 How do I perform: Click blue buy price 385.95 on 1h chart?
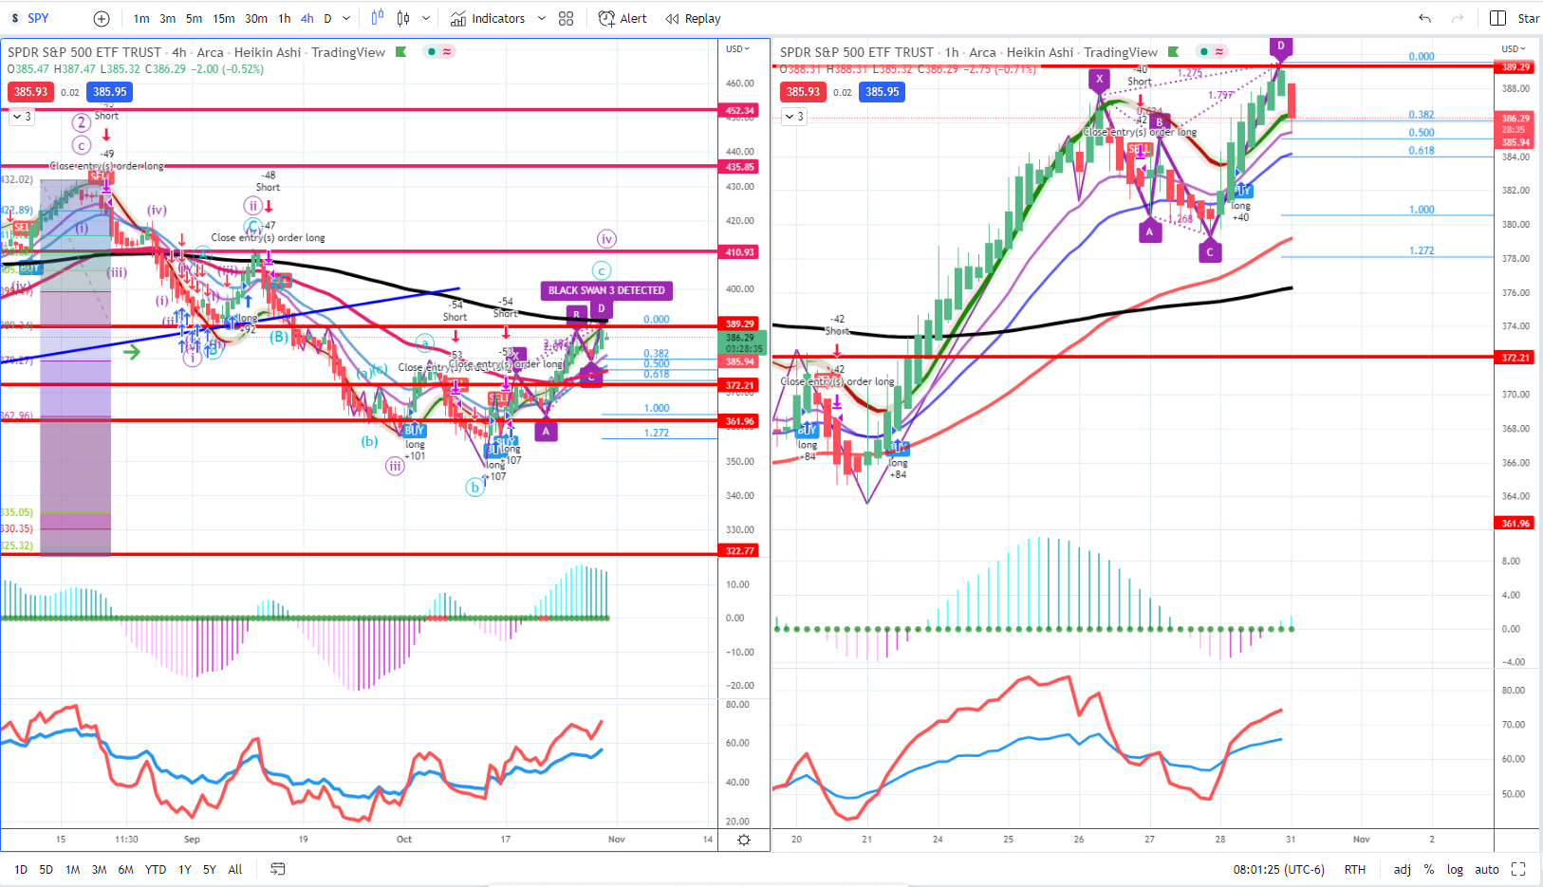pos(883,92)
